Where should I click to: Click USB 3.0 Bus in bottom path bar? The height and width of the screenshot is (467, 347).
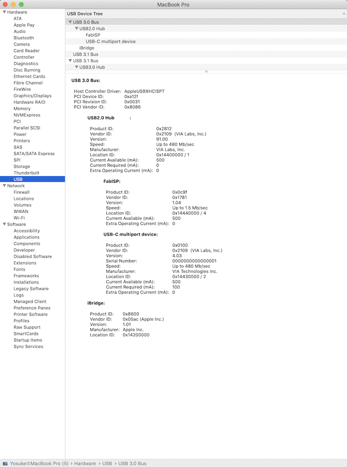132,463
